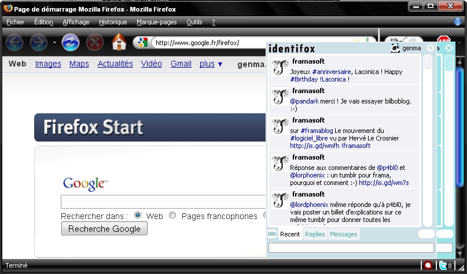Switch to the Replies tab in identifox
This screenshot has width=467, height=274.
tap(315, 234)
